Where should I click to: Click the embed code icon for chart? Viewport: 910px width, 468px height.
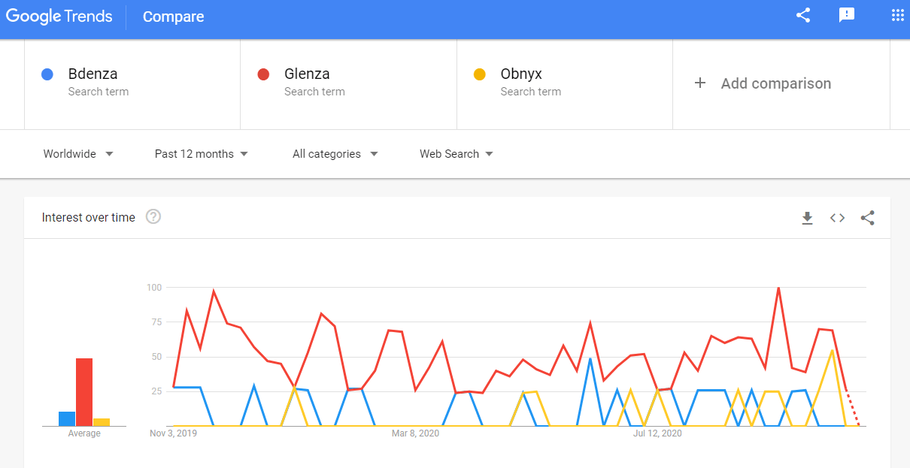pyautogui.click(x=837, y=218)
